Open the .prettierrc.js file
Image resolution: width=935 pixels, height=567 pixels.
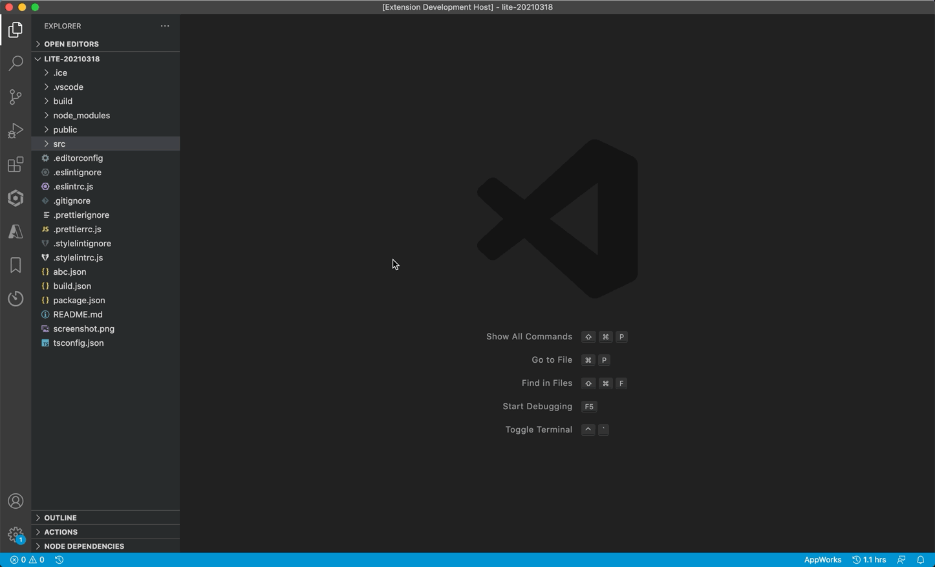[105, 230]
